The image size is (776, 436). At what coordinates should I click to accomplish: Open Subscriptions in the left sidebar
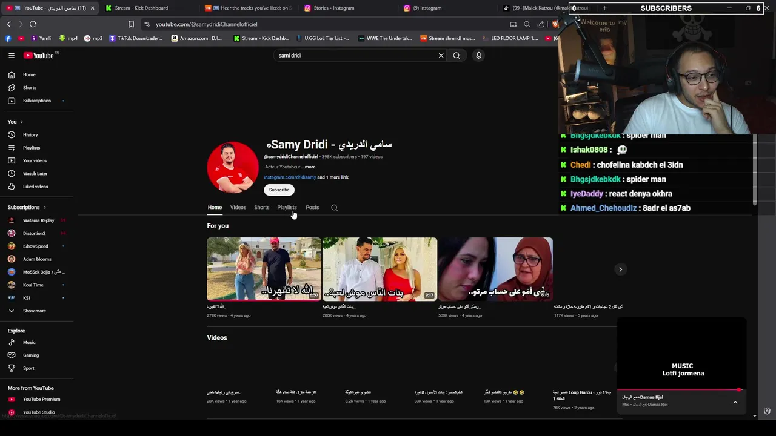(x=37, y=101)
